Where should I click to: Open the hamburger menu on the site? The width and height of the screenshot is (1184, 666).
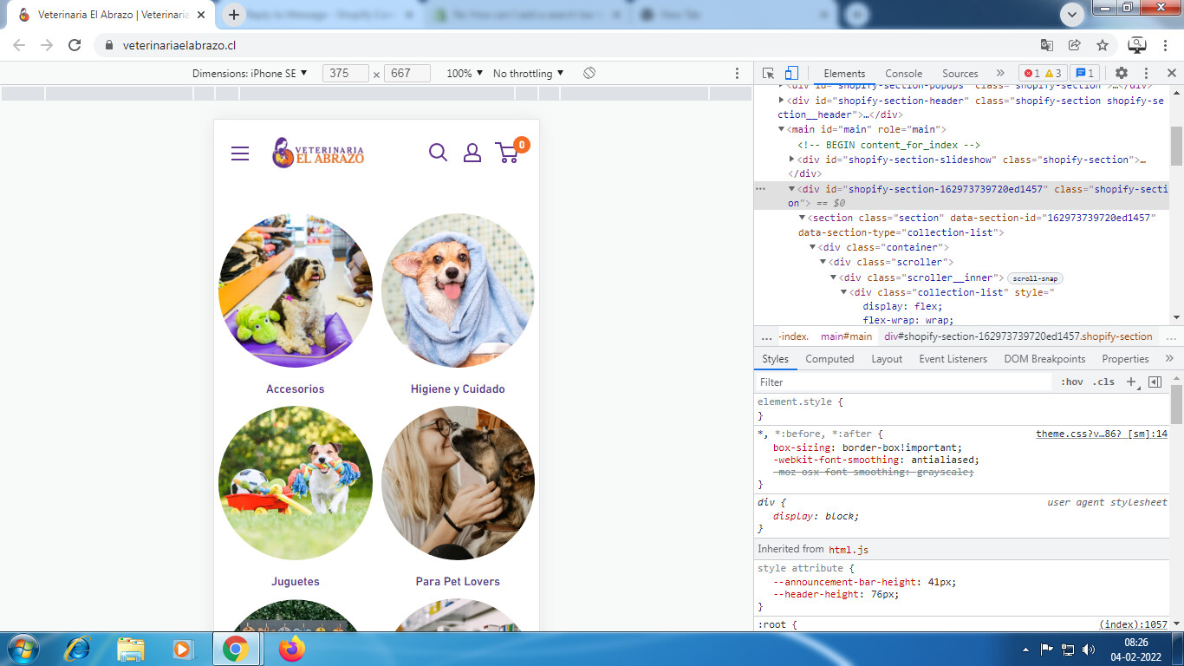(x=240, y=153)
